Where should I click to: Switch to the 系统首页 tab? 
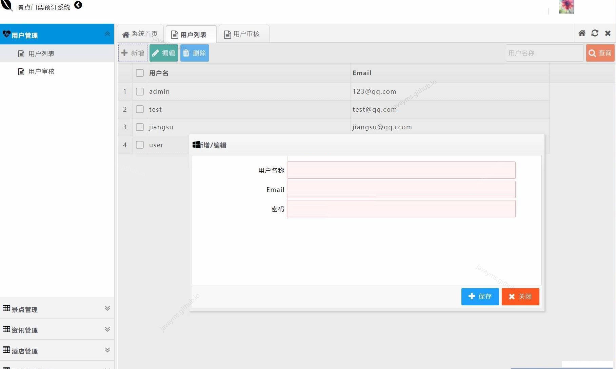click(x=140, y=34)
